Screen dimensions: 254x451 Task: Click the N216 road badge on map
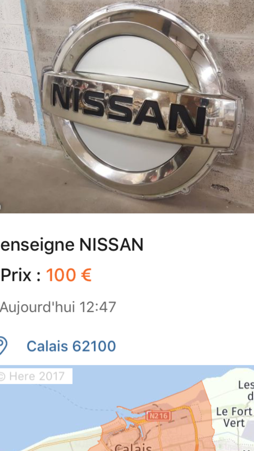(x=158, y=416)
